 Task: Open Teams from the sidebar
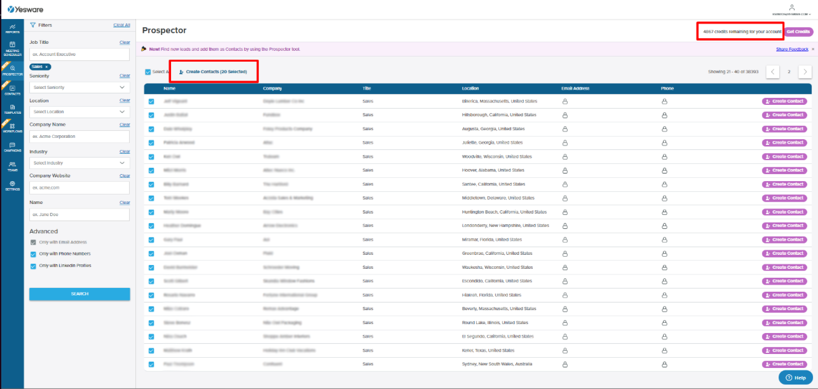tap(12, 167)
